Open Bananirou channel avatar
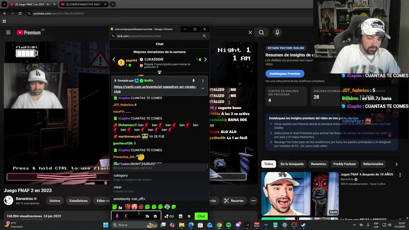409x230 pixels. coord(8,201)
